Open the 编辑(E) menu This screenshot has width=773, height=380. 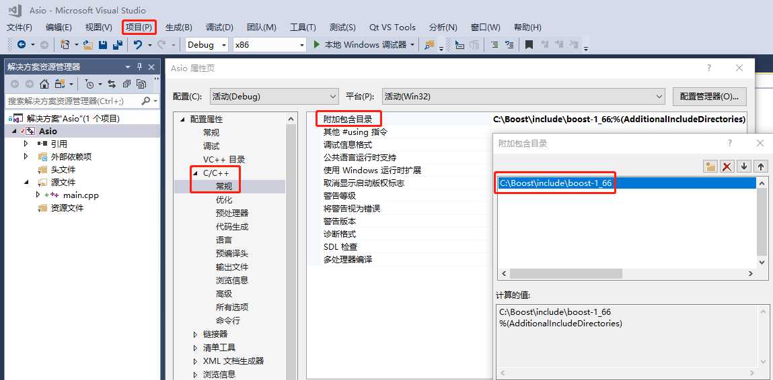coord(59,28)
